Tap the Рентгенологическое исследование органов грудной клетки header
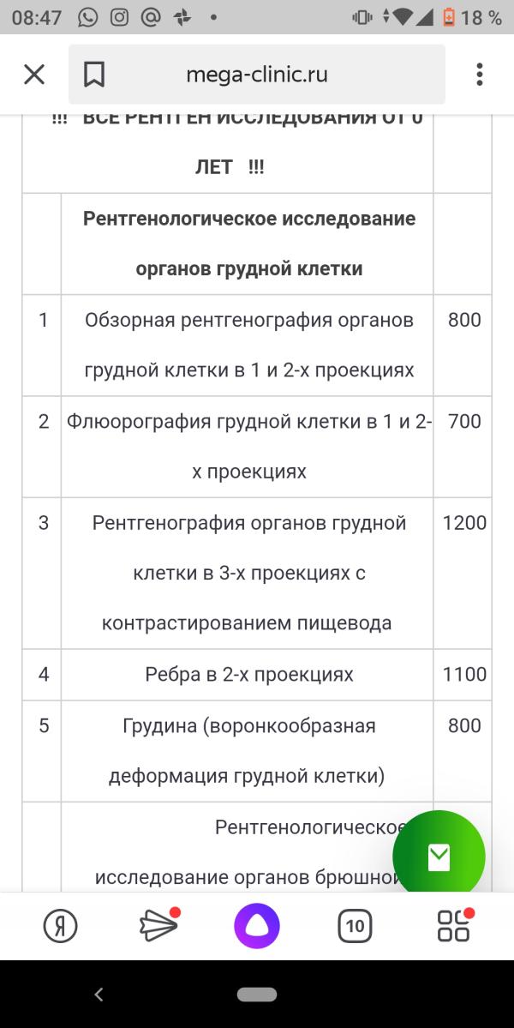The height and width of the screenshot is (1028, 514). click(248, 243)
